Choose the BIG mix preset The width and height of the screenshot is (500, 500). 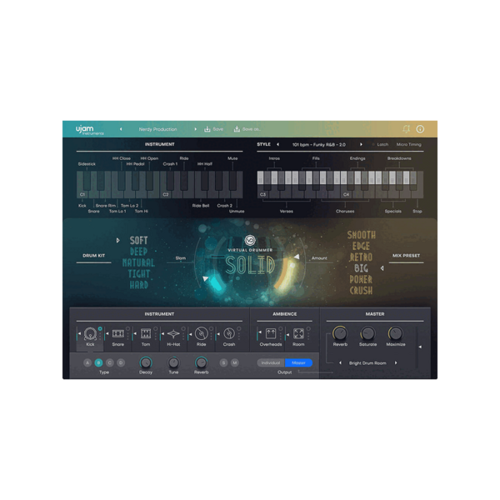pos(362,268)
